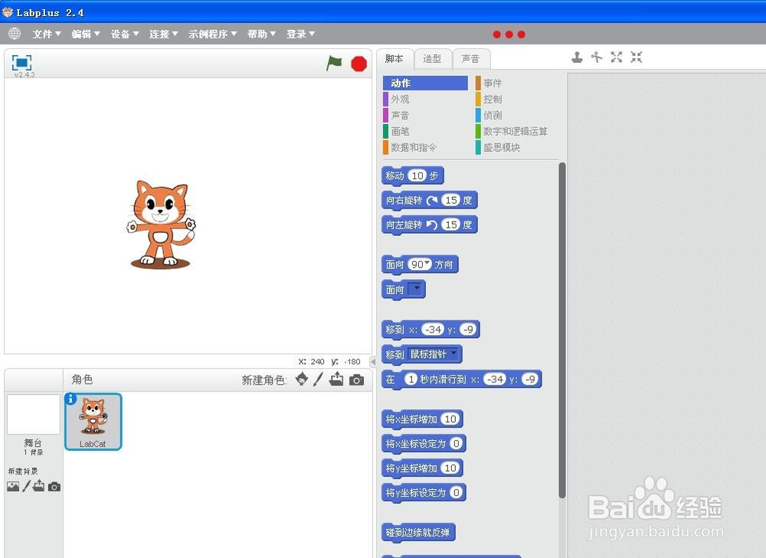Click value 0 in 将x坐标设定为 block
The width and height of the screenshot is (766, 558).
(x=456, y=443)
